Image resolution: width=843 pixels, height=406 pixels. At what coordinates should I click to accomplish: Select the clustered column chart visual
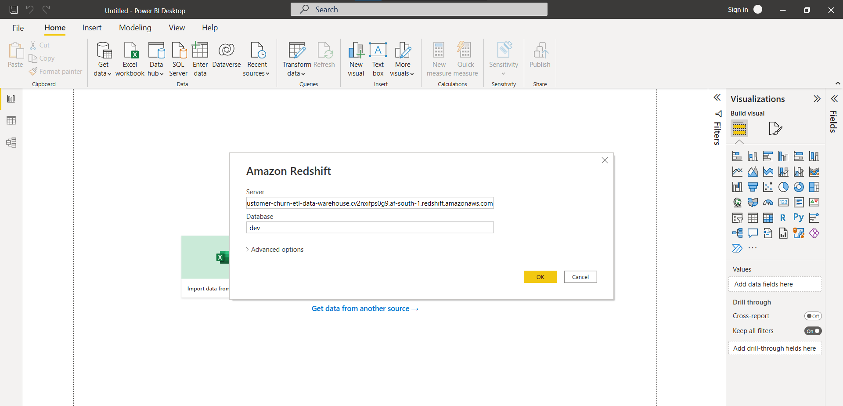tap(783, 156)
